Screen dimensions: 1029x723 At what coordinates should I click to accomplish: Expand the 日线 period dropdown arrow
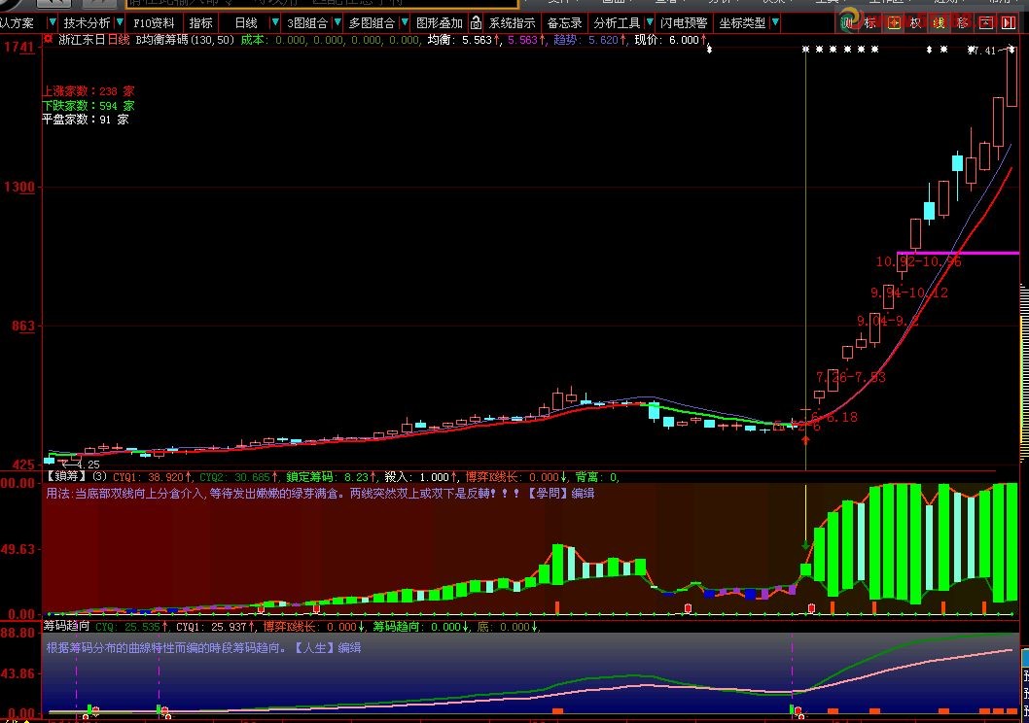pos(275,23)
